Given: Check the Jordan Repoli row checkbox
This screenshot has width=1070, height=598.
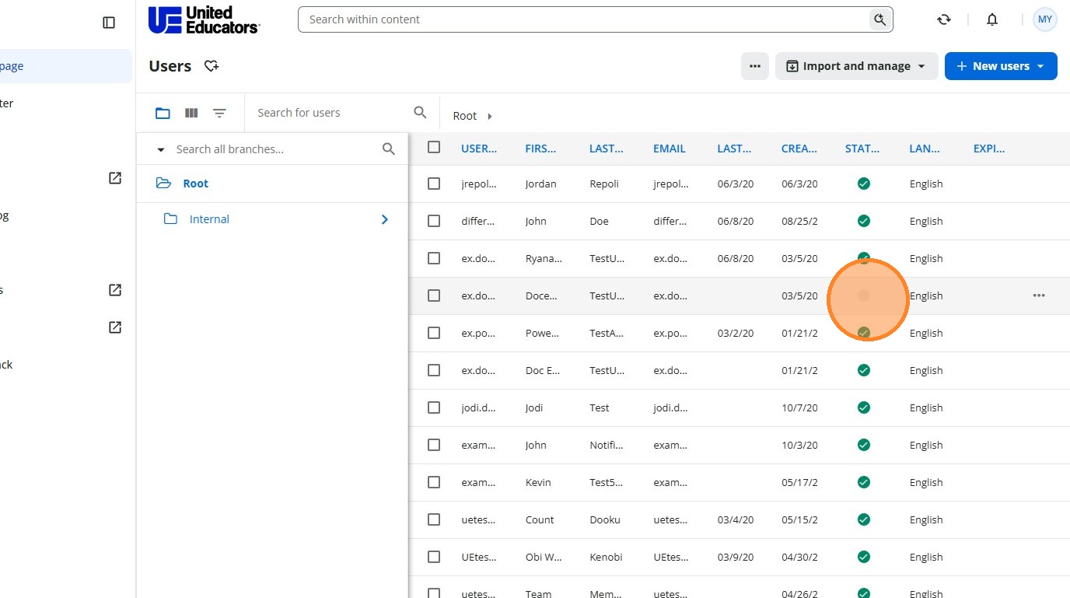Looking at the screenshot, I should pos(434,184).
